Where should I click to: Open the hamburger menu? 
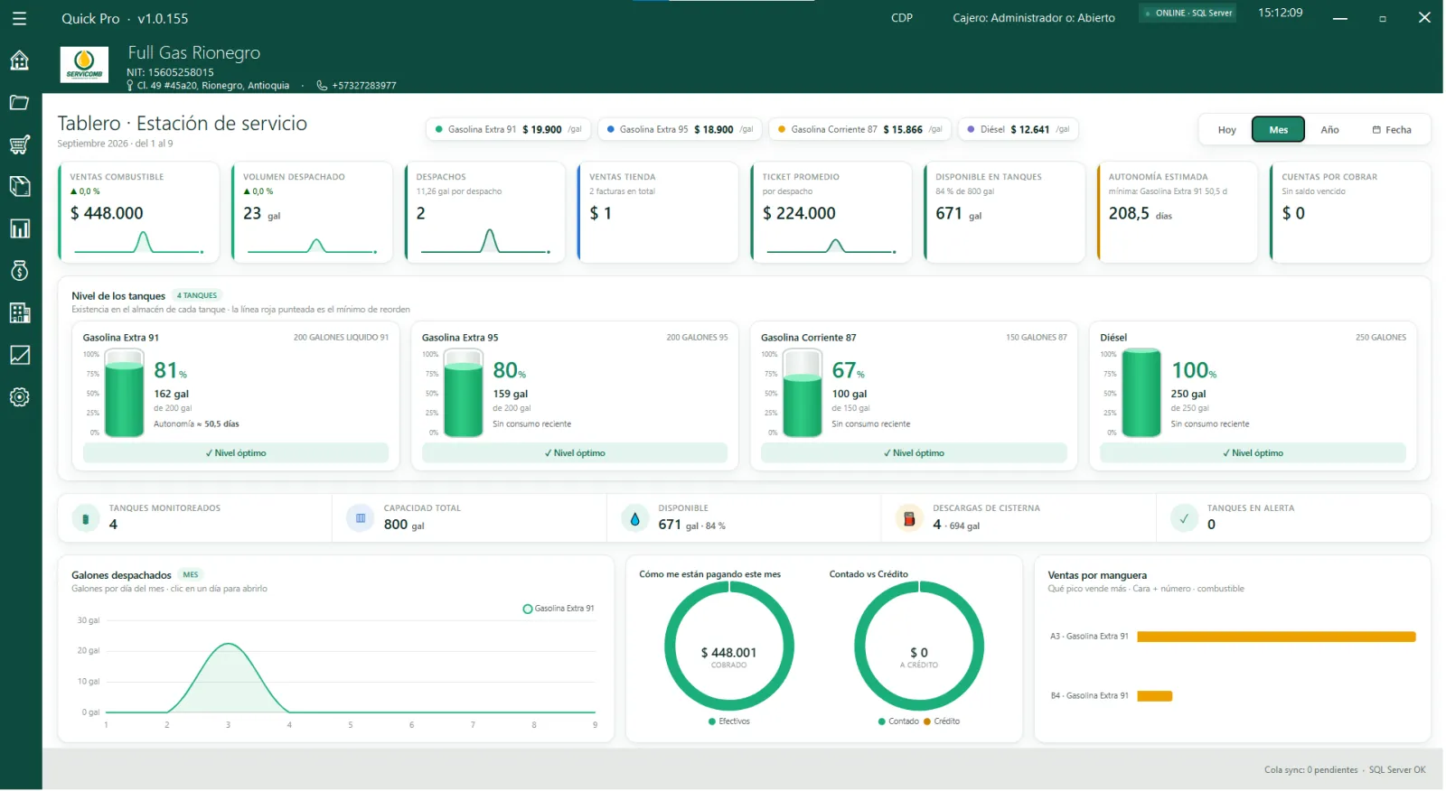pos(19,18)
